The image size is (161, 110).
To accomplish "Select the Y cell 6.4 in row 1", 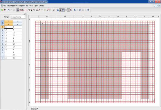I will click(x=9, y=27).
